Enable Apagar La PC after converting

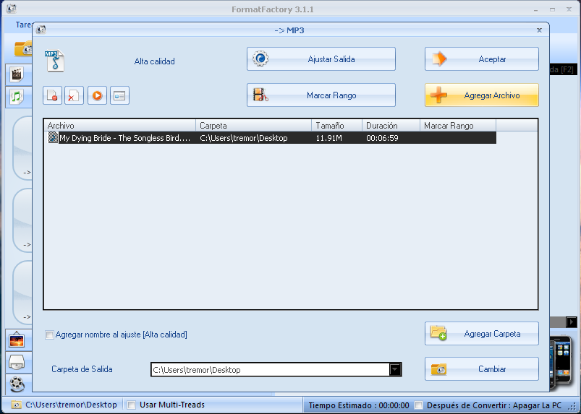click(x=418, y=405)
